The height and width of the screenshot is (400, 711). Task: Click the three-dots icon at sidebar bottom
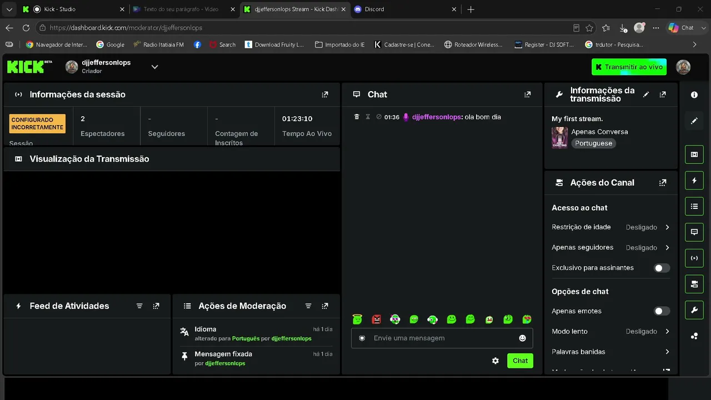point(694,336)
